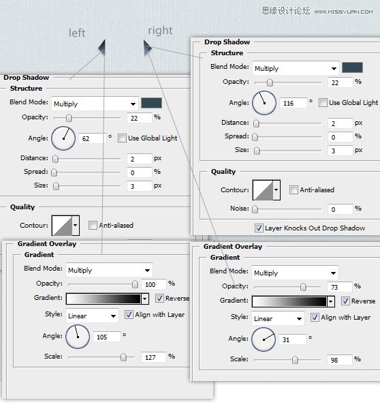Image resolution: width=380 pixels, height=409 pixels.
Task: Click left Drop Shadow Distance slider handle
Action: pos(55,159)
